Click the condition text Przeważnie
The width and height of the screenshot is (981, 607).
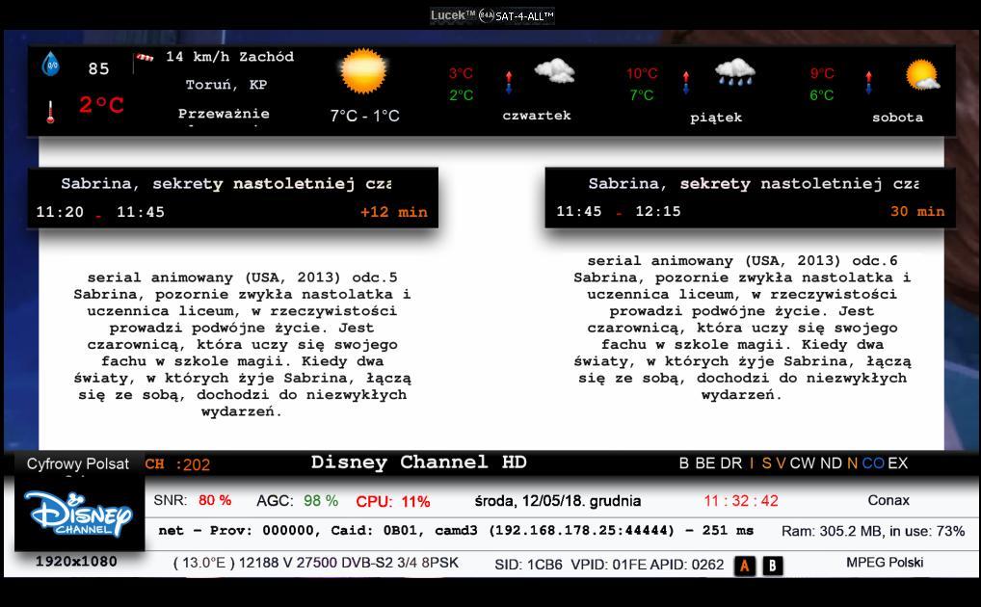(224, 114)
